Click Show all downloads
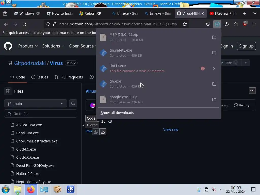 (x=117, y=113)
